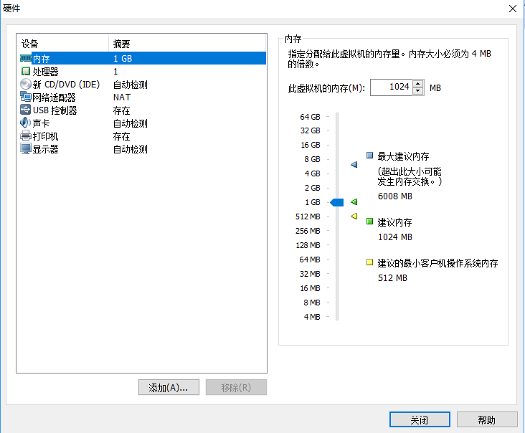Click the 128 MB label on memory scale

308,245
